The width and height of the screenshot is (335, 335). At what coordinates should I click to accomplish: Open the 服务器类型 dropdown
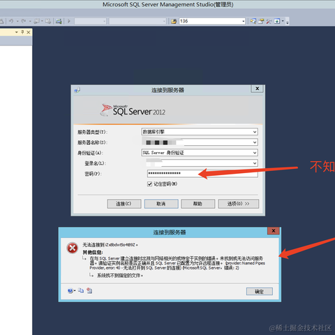pyautogui.click(x=200, y=132)
